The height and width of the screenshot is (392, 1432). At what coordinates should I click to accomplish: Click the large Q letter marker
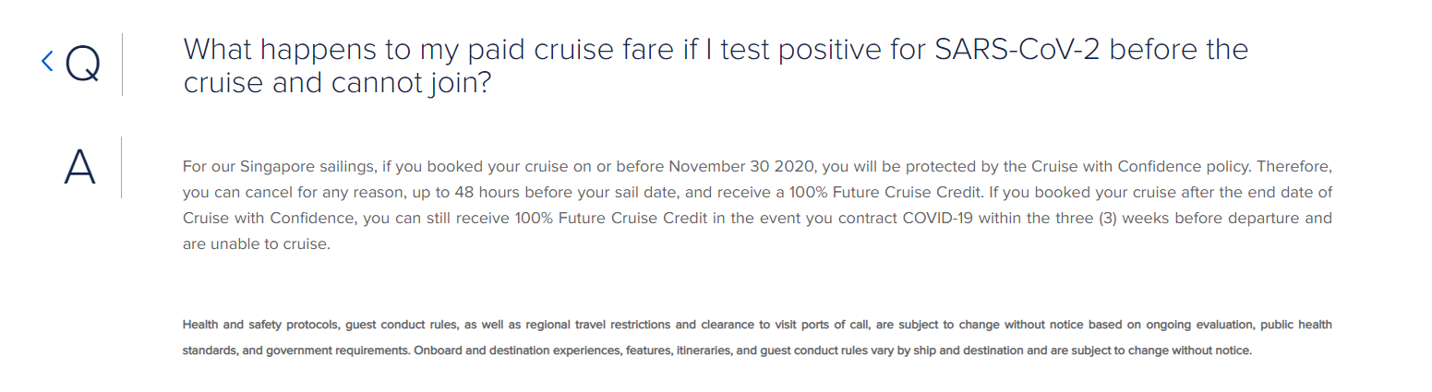pos(82,64)
